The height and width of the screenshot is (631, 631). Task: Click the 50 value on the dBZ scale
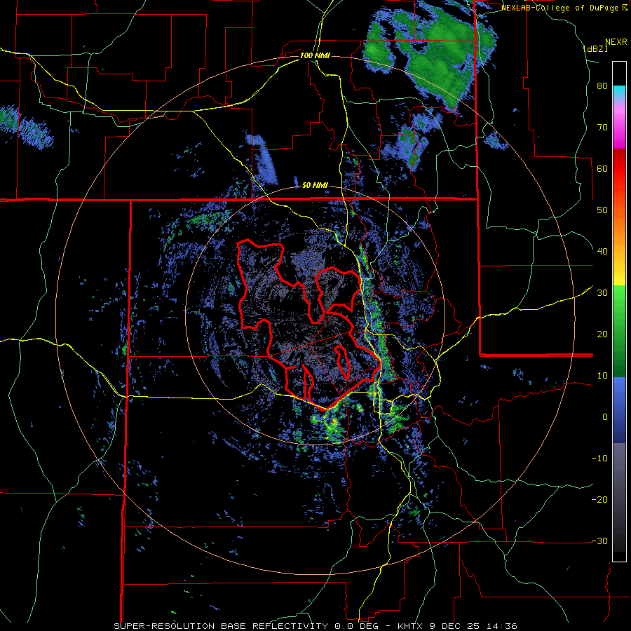602,210
